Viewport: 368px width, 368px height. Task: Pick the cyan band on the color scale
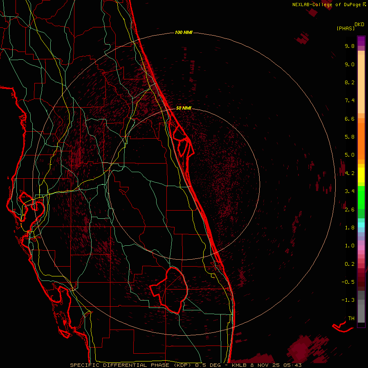pos(361,225)
